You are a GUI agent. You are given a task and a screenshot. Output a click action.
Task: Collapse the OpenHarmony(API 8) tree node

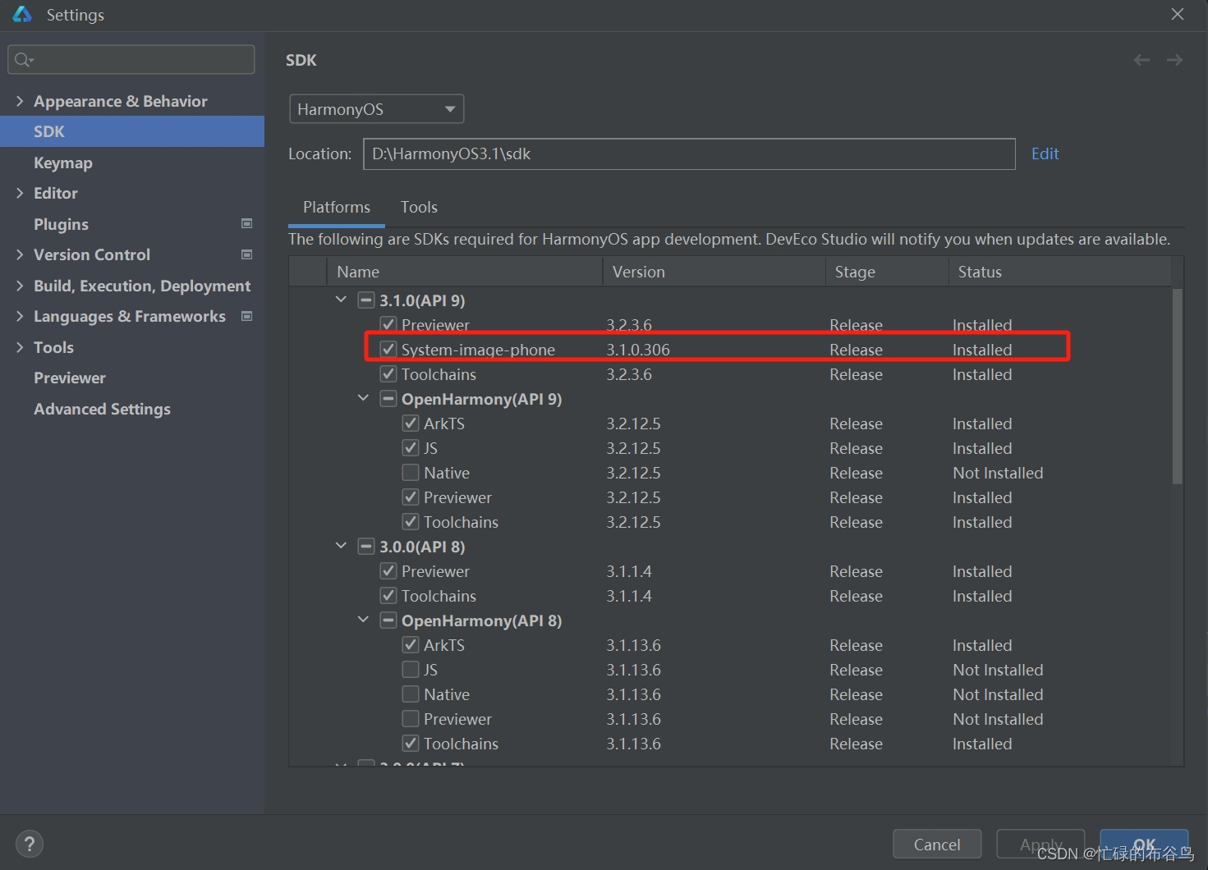pyautogui.click(x=363, y=620)
